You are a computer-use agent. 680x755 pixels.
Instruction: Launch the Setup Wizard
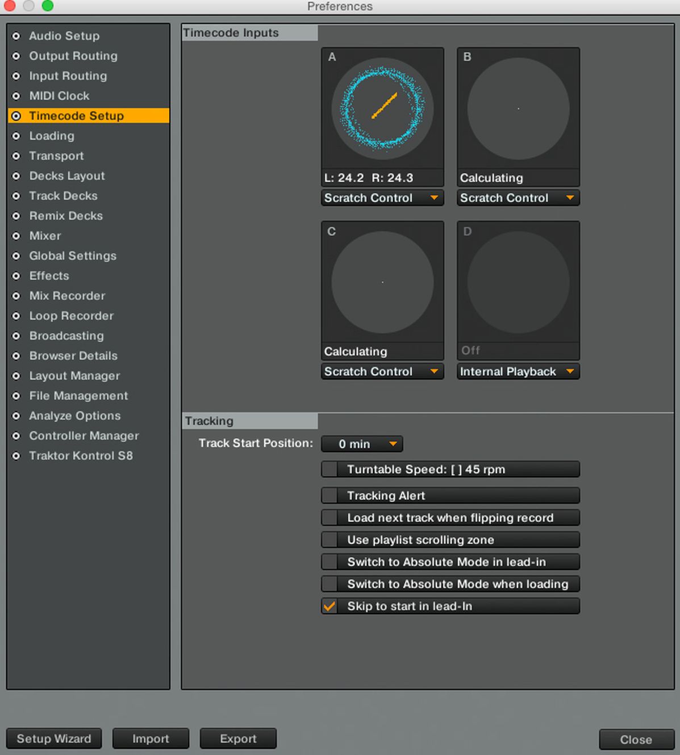click(x=54, y=739)
